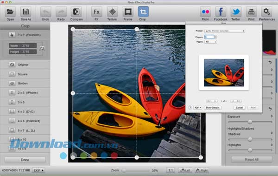Click the bottom-right crop handle
The image size is (278, 176).
coord(201,157)
